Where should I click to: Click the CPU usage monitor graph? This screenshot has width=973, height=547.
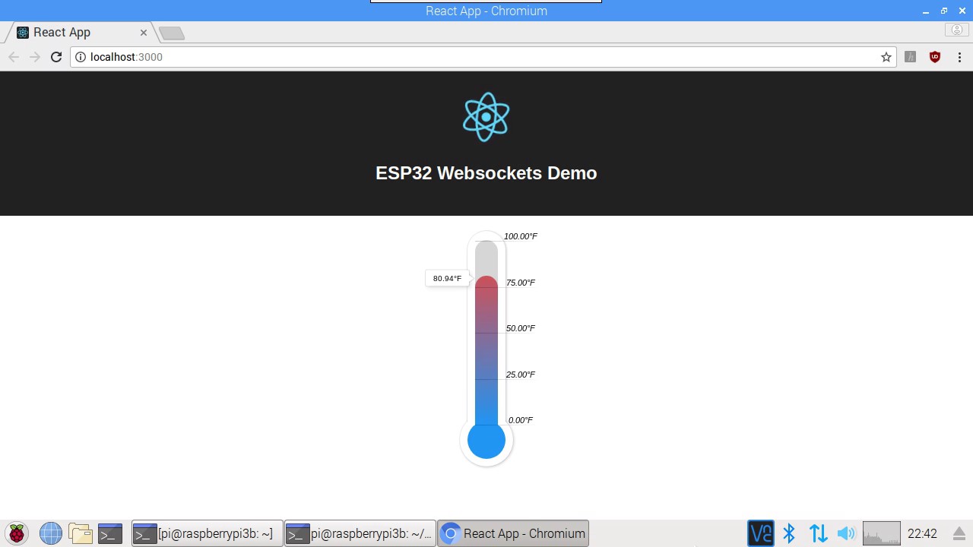[882, 533]
